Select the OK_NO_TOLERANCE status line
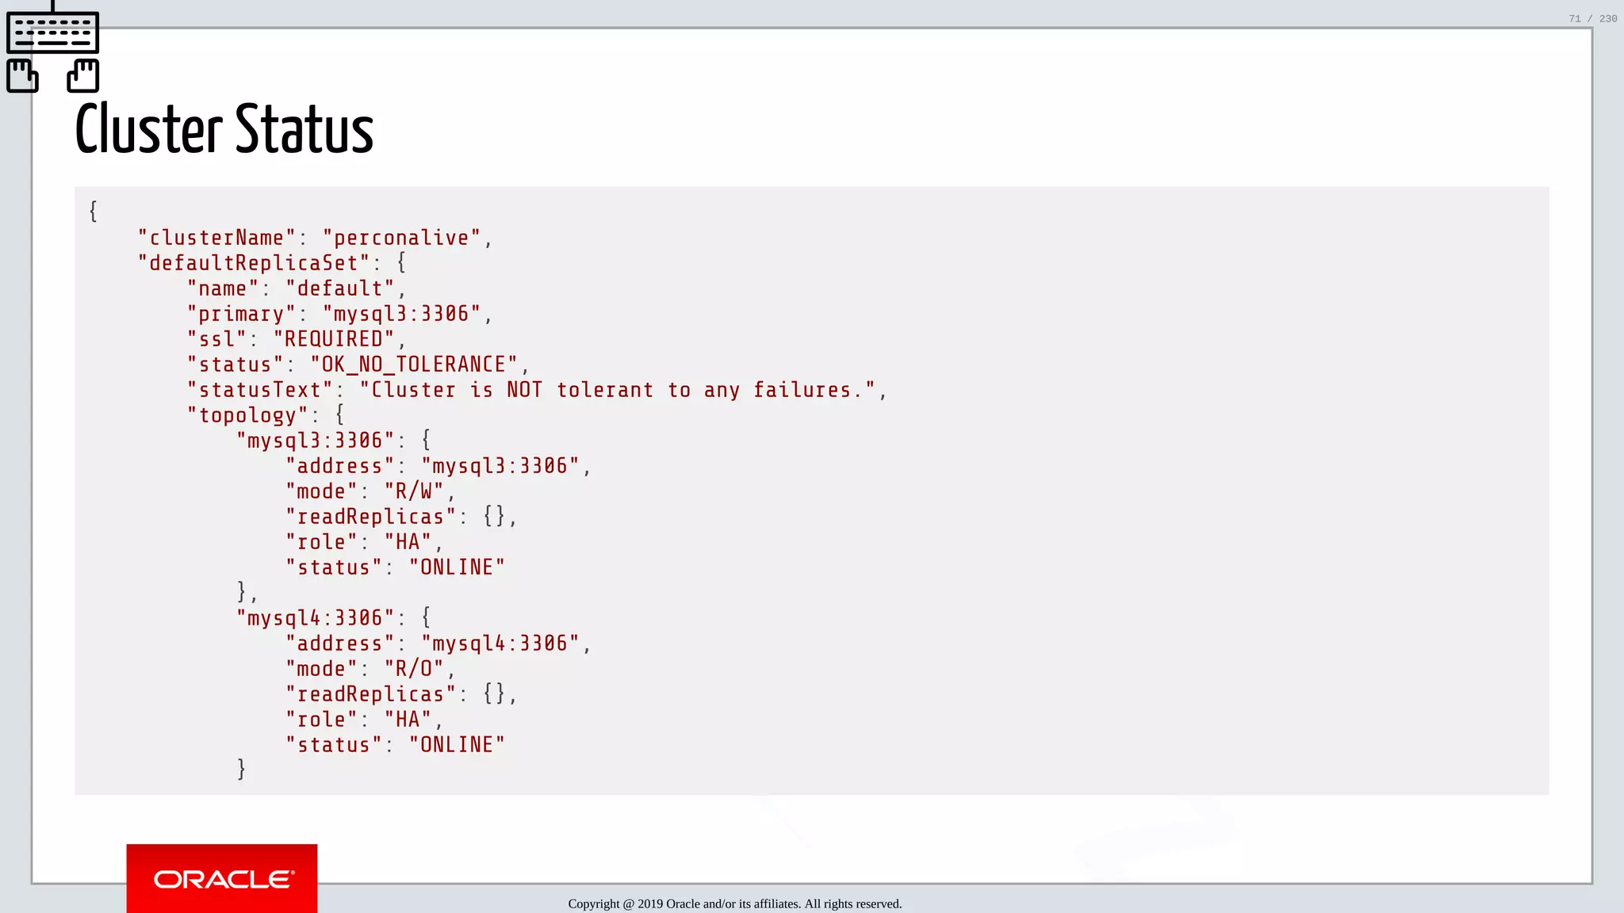This screenshot has height=913, width=1624. point(358,365)
